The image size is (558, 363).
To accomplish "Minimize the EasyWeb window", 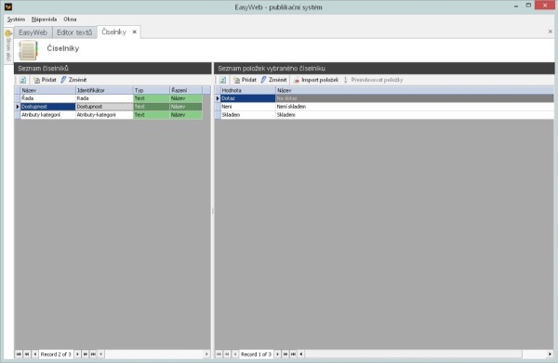I will [515, 6].
